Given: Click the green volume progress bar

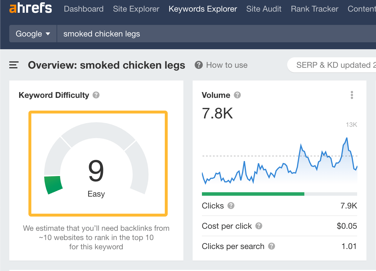Looking at the screenshot, I should (x=252, y=193).
